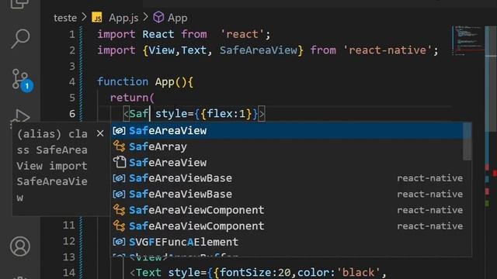This screenshot has width=497, height=279.
Task: Click line number 4 in gutter
Action: [x=72, y=81]
